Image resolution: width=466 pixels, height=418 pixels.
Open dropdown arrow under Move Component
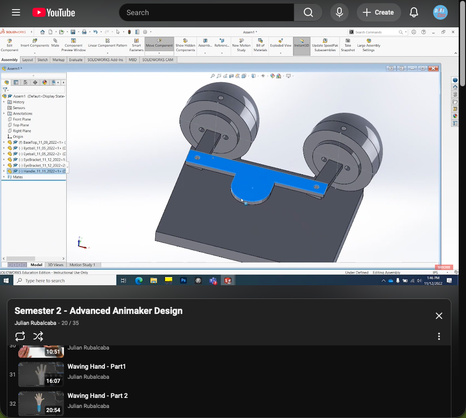159,53
